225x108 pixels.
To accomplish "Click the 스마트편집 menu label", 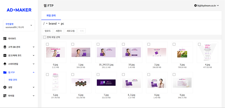I will coord(13,64).
